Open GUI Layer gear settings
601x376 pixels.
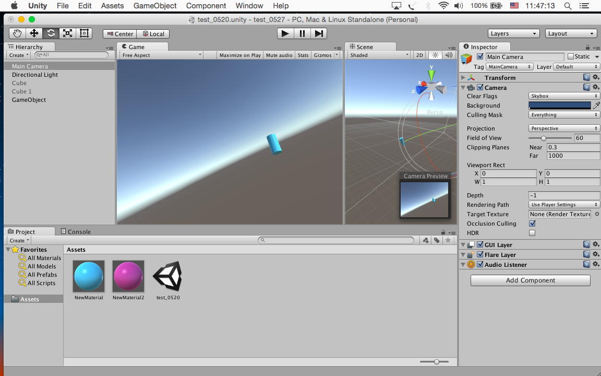[596, 244]
